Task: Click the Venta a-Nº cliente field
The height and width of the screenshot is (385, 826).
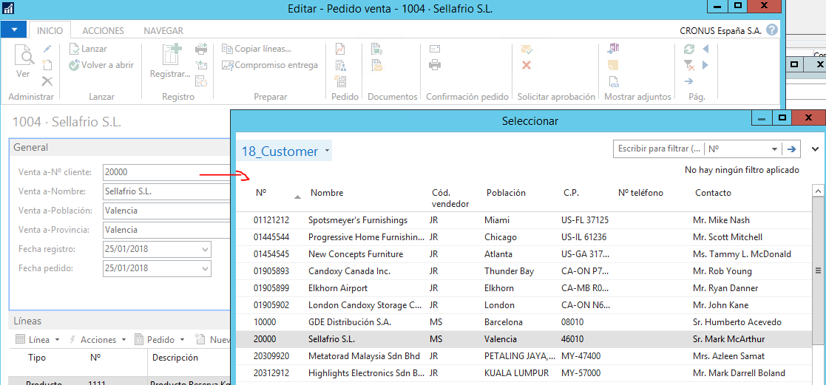Action: 166,172
